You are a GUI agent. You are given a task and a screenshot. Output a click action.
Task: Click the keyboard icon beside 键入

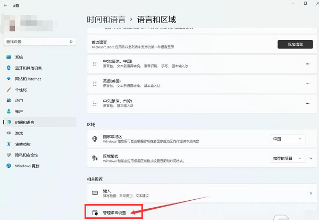click(95, 193)
